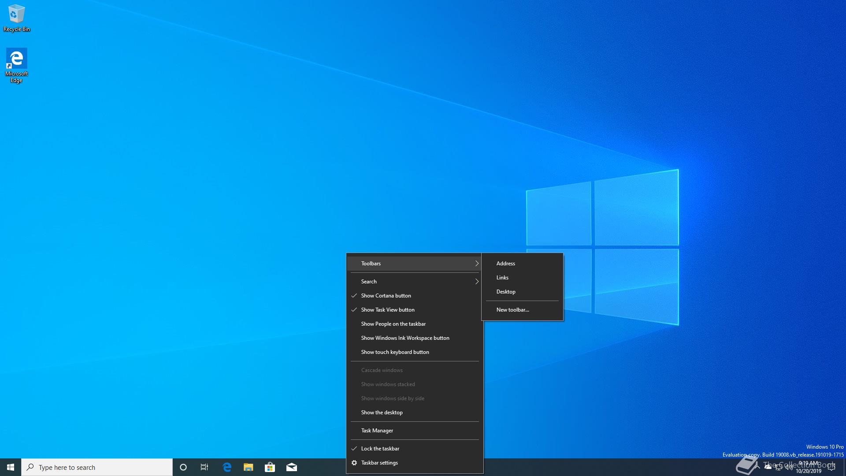Click the OneDrive cloud tray icon
Screen dimensions: 846x476
tap(768, 467)
